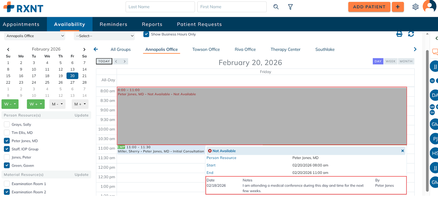
Task: Print the schedule using the printer icon
Action: [399, 34]
